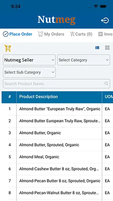Open the yellow quick-order cart icon
This screenshot has width=113, height=201.
tap(8, 48)
